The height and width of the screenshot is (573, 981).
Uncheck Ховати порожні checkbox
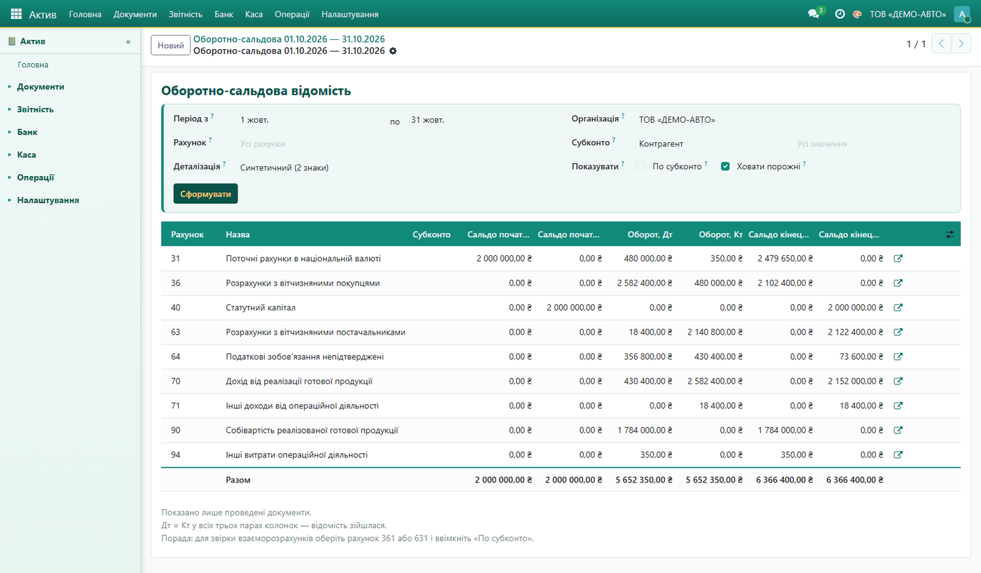725,167
